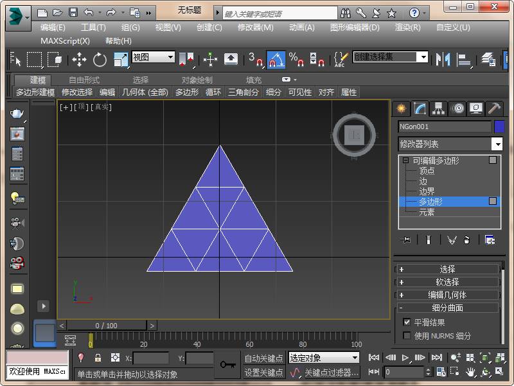This screenshot has width=514, height=386.
Task: Toggle the 多边形 sub-object square box
Action: pyautogui.click(x=493, y=201)
